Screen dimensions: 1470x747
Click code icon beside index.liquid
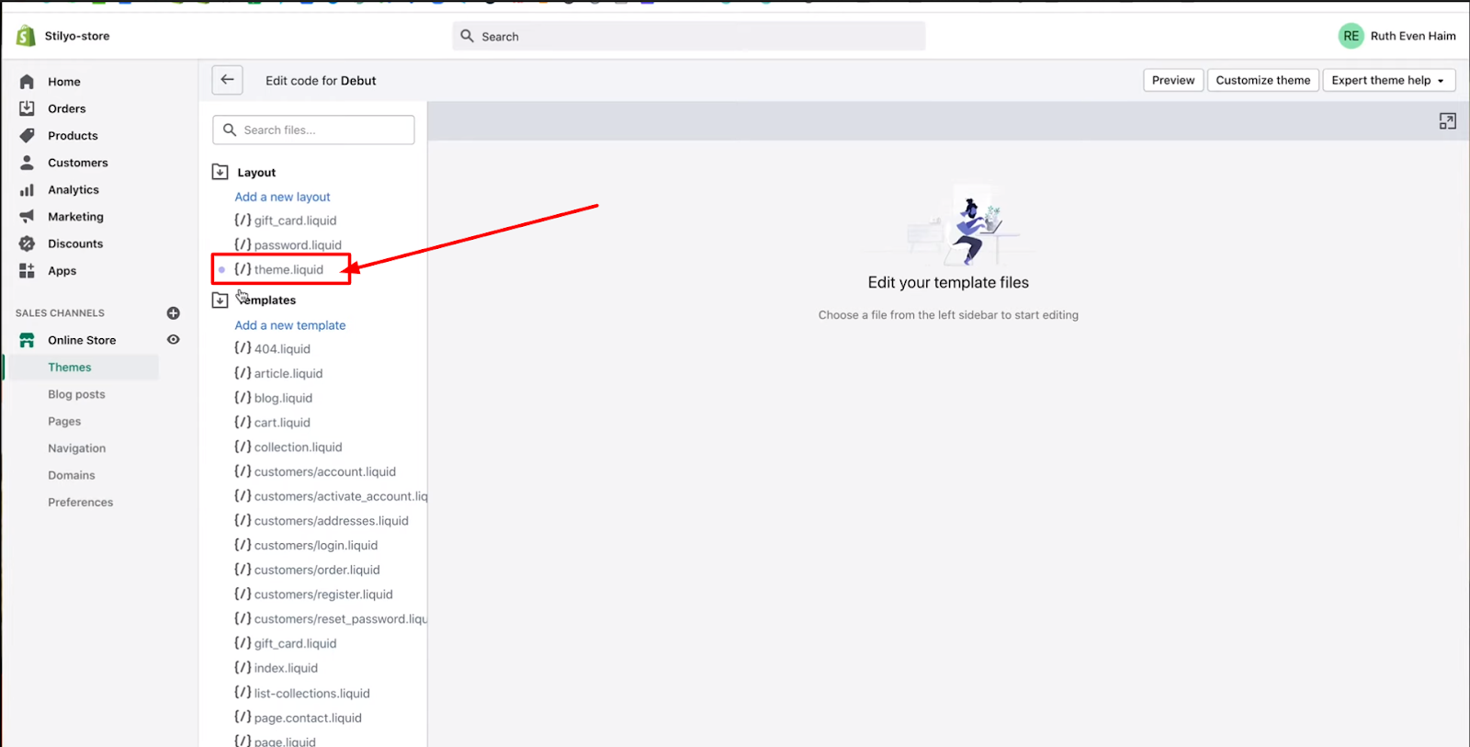[243, 667]
